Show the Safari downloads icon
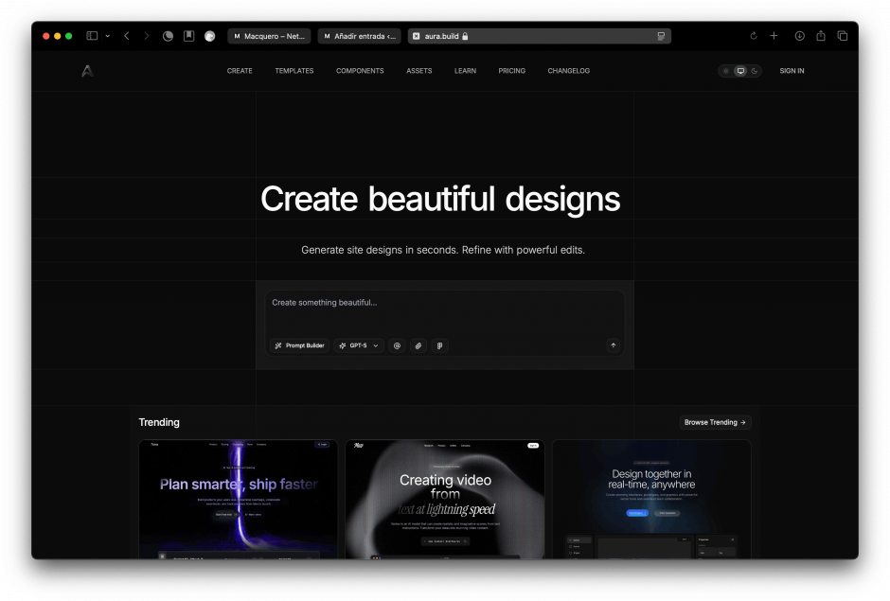The width and height of the screenshot is (890, 601). pos(799,36)
